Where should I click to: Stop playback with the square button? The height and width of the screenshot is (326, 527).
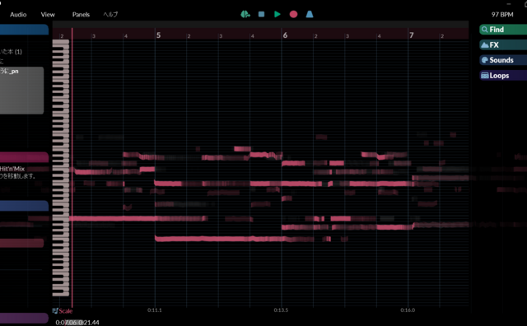261,14
